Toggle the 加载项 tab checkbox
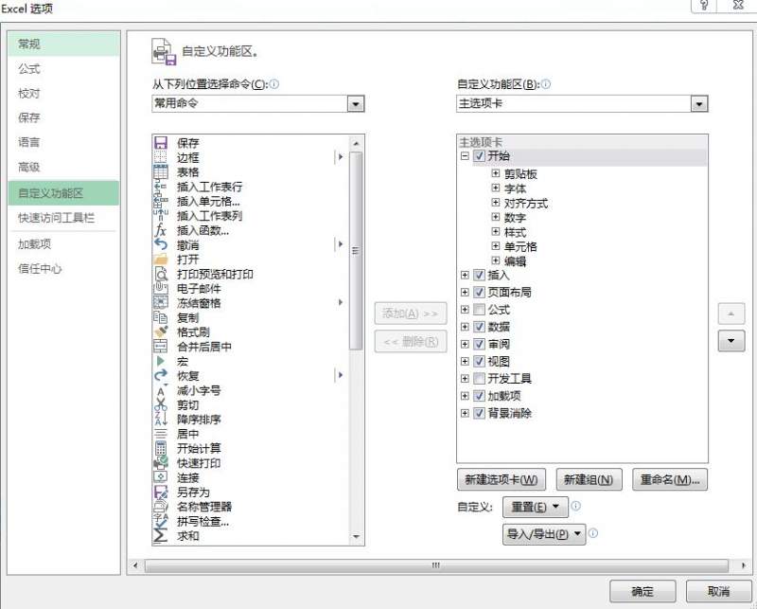The image size is (757, 609). [479, 395]
